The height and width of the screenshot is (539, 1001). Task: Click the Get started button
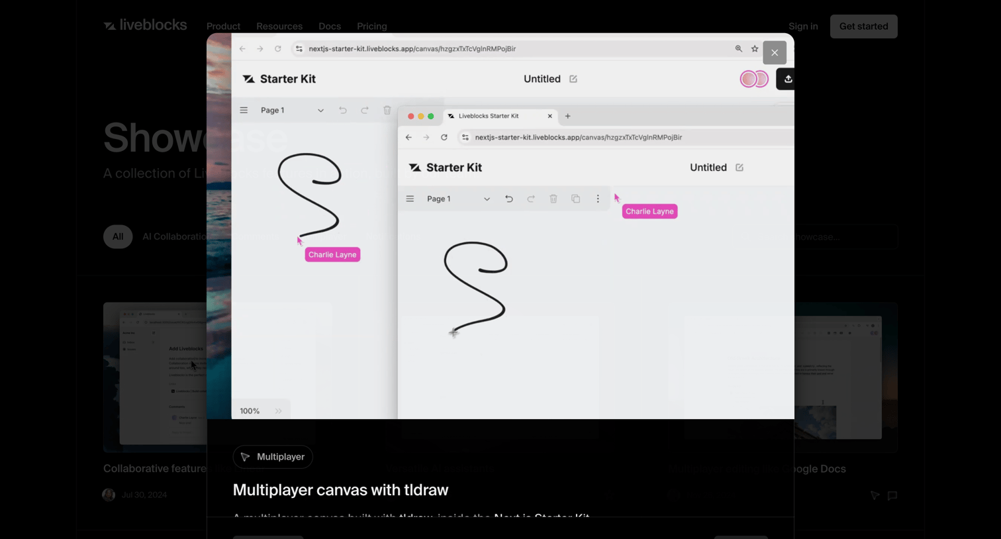pyautogui.click(x=864, y=26)
